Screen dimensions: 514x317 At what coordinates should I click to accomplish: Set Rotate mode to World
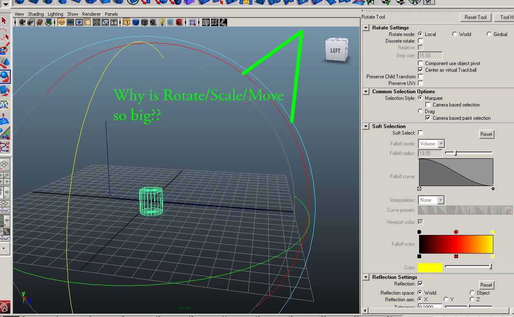pyautogui.click(x=455, y=34)
